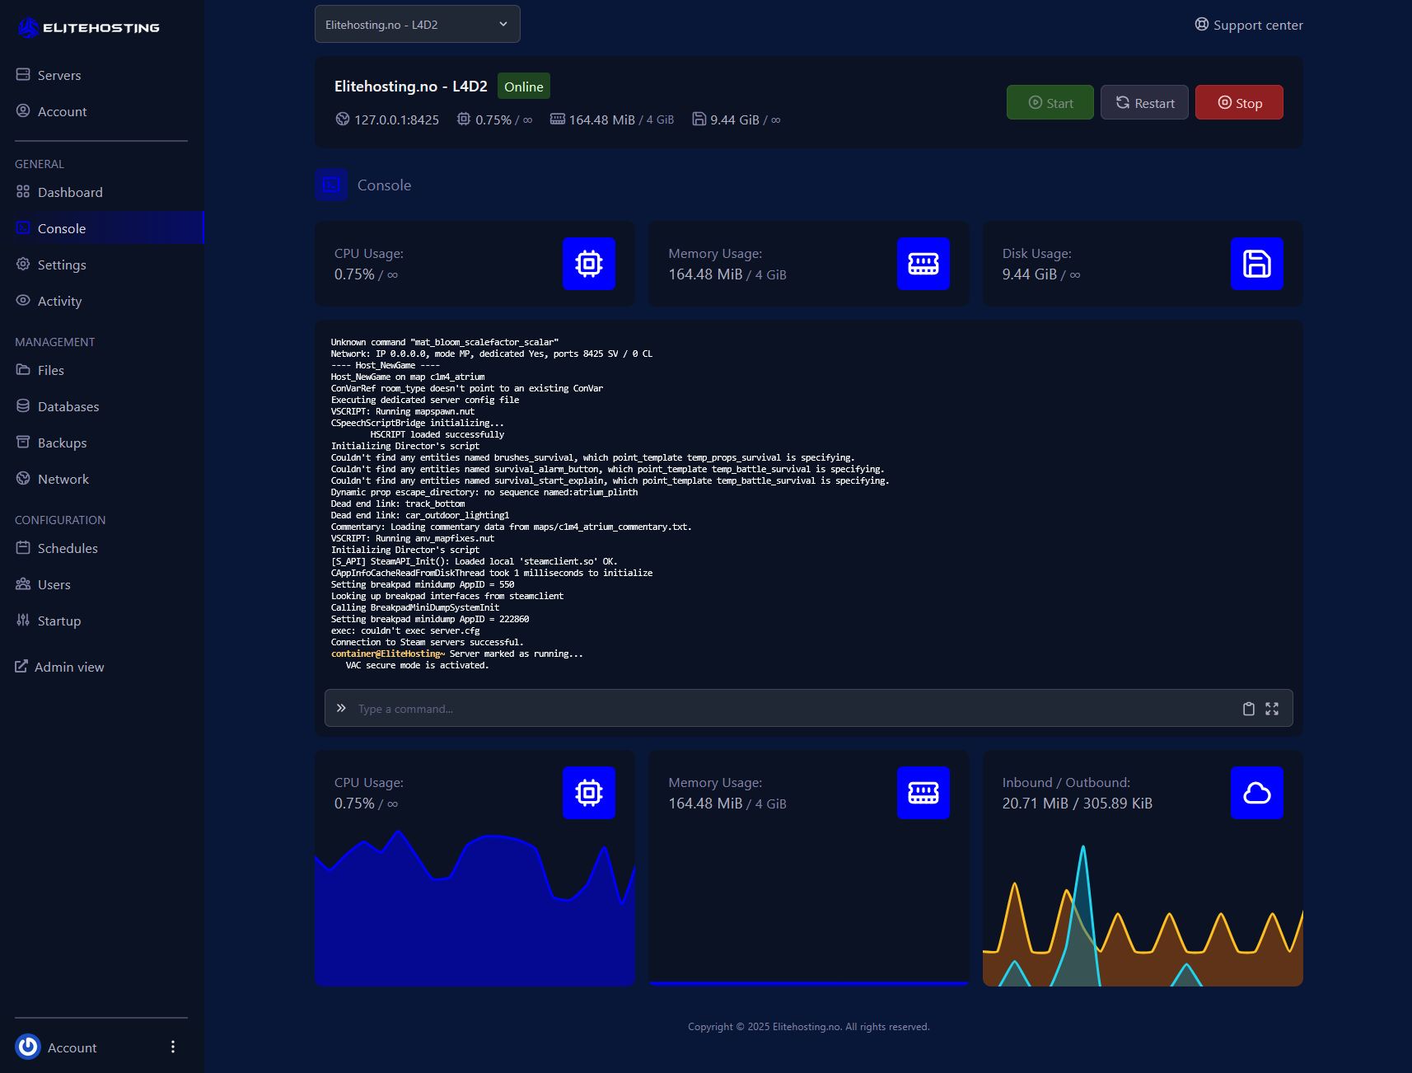
Task: Open the Schedules page
Action: [68, 548]
